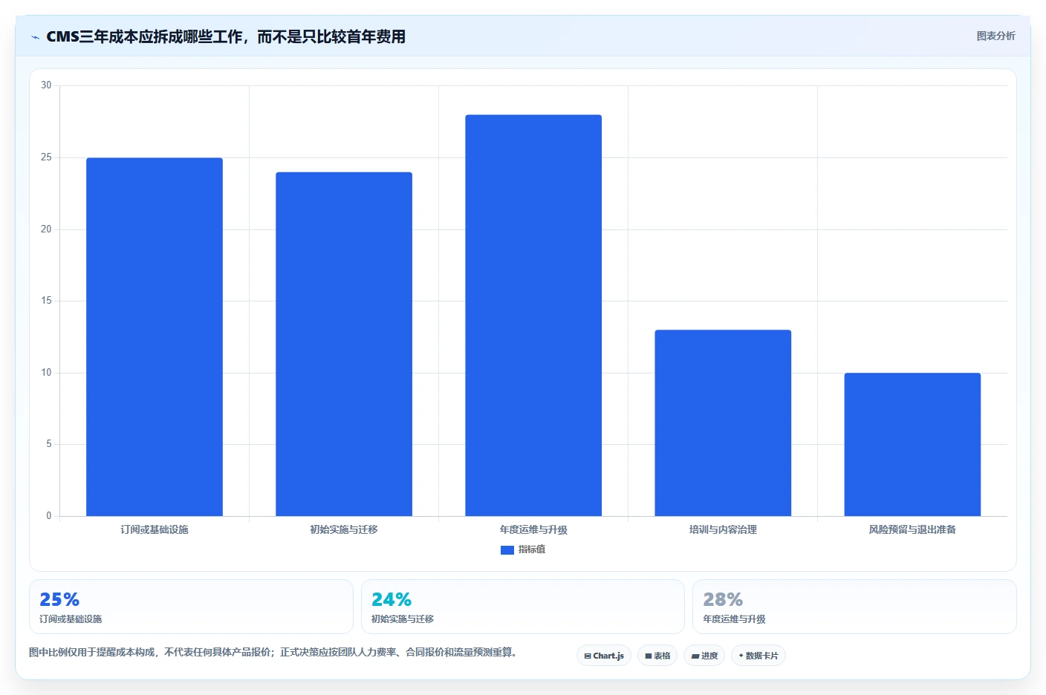Click the footnote starting 图中比例仅用于提醒
1046x695 pixels.
pyautogui.click(x=273, y=652)
